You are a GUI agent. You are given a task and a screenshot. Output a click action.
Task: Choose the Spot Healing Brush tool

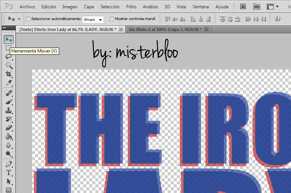(x=9, y=93)
